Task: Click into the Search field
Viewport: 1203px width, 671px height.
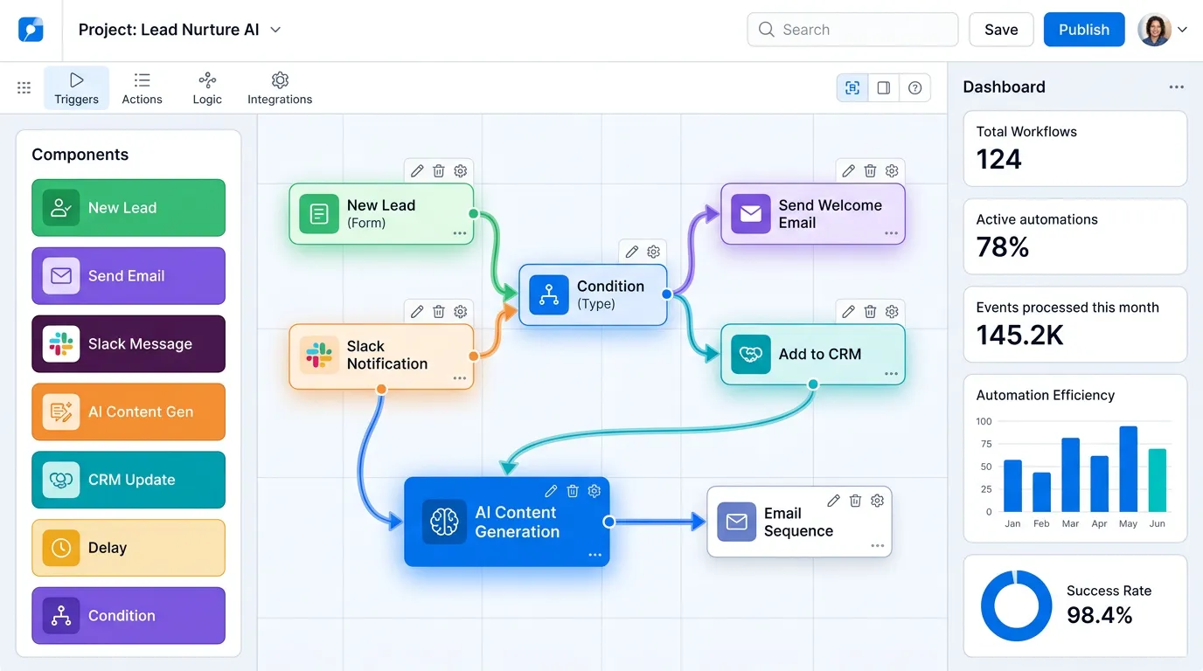Action: pos(852,30)
